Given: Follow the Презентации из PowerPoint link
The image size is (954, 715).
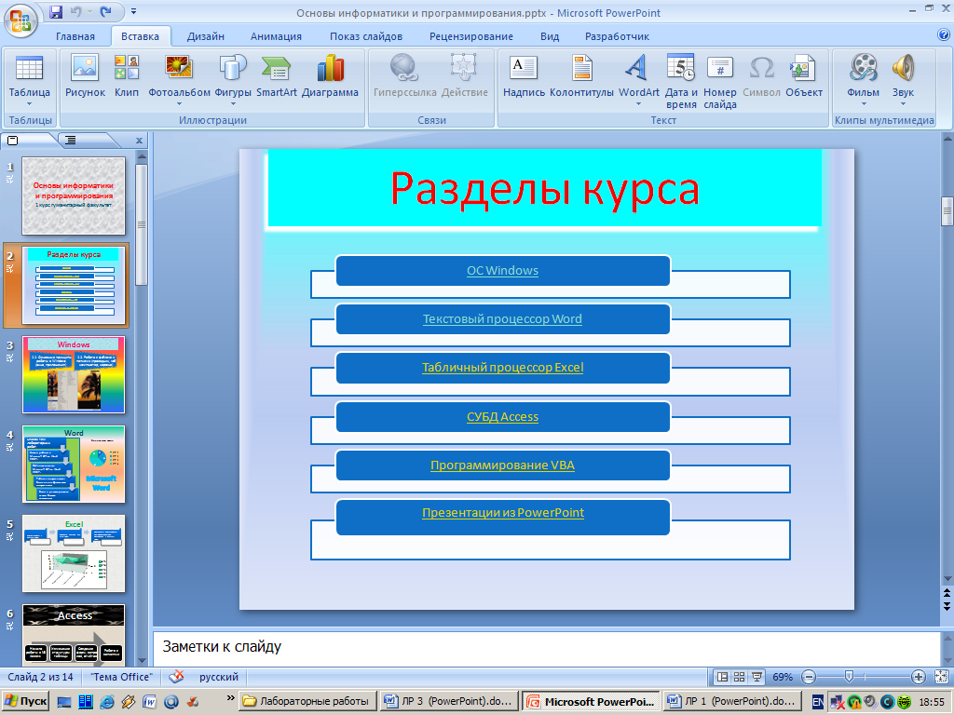Looking at the screenshot, I should tap(503, 513).
